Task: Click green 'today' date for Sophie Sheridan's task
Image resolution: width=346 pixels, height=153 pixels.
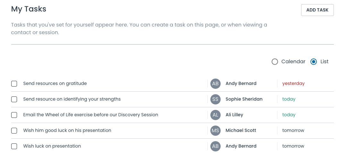Action: click(289, 99)
